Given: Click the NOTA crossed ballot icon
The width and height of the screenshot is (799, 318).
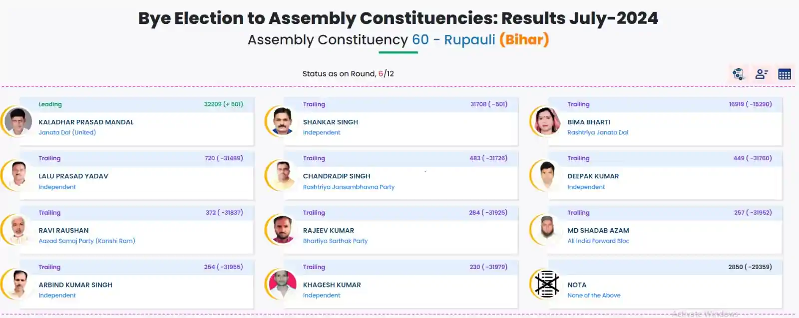Looking at the screenshot, I should pyautogui.click(x=547, y=284).
